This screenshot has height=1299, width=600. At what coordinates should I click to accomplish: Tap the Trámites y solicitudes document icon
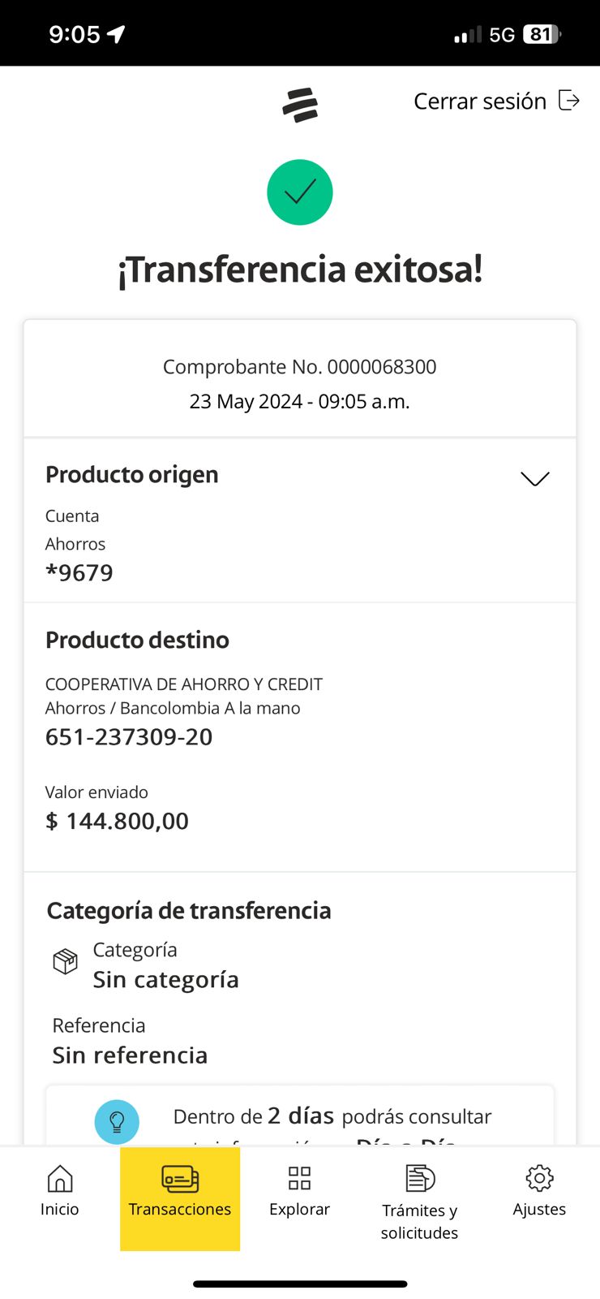(x=419, y=1178)
